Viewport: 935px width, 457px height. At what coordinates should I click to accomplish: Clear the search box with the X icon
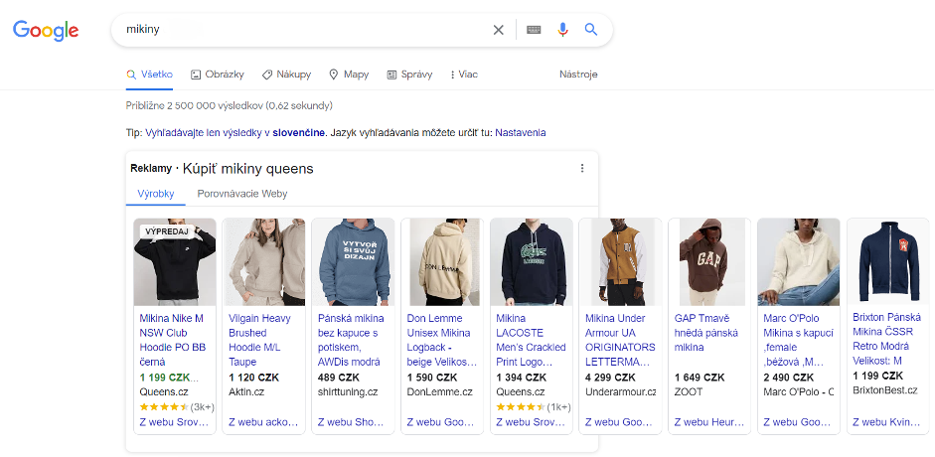(x=499, y=30)
